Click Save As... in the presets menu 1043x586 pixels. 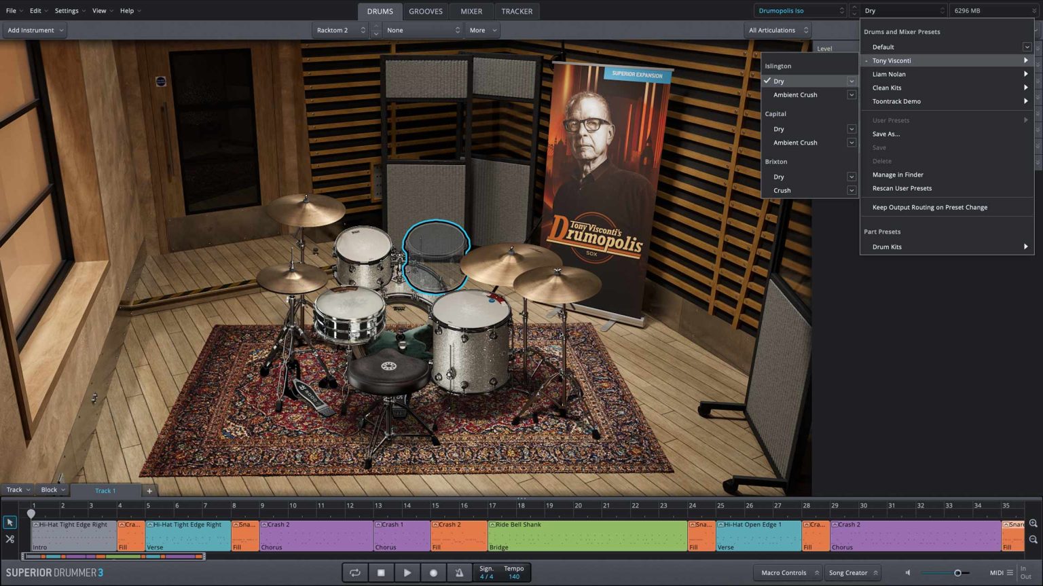click(886, 134)
